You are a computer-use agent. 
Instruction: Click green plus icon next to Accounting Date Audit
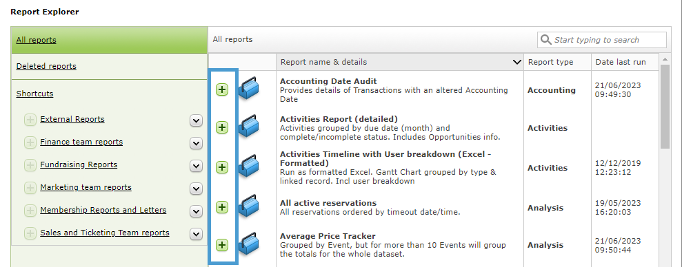point(222,90)
